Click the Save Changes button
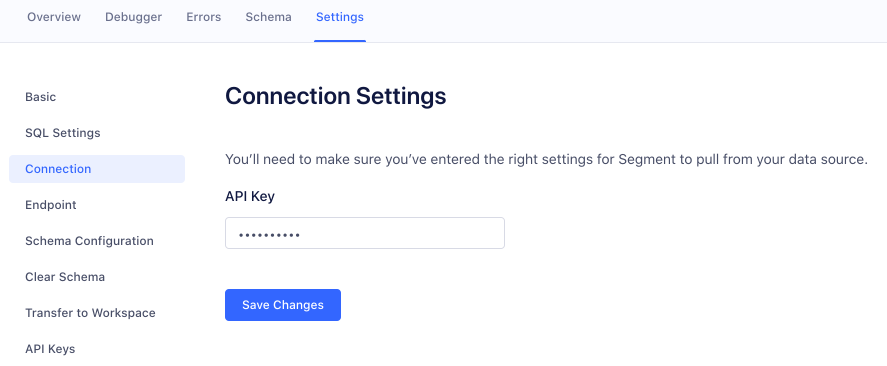Image resolution: width=887 pixels, height=366 pixels. coord(282,304)
